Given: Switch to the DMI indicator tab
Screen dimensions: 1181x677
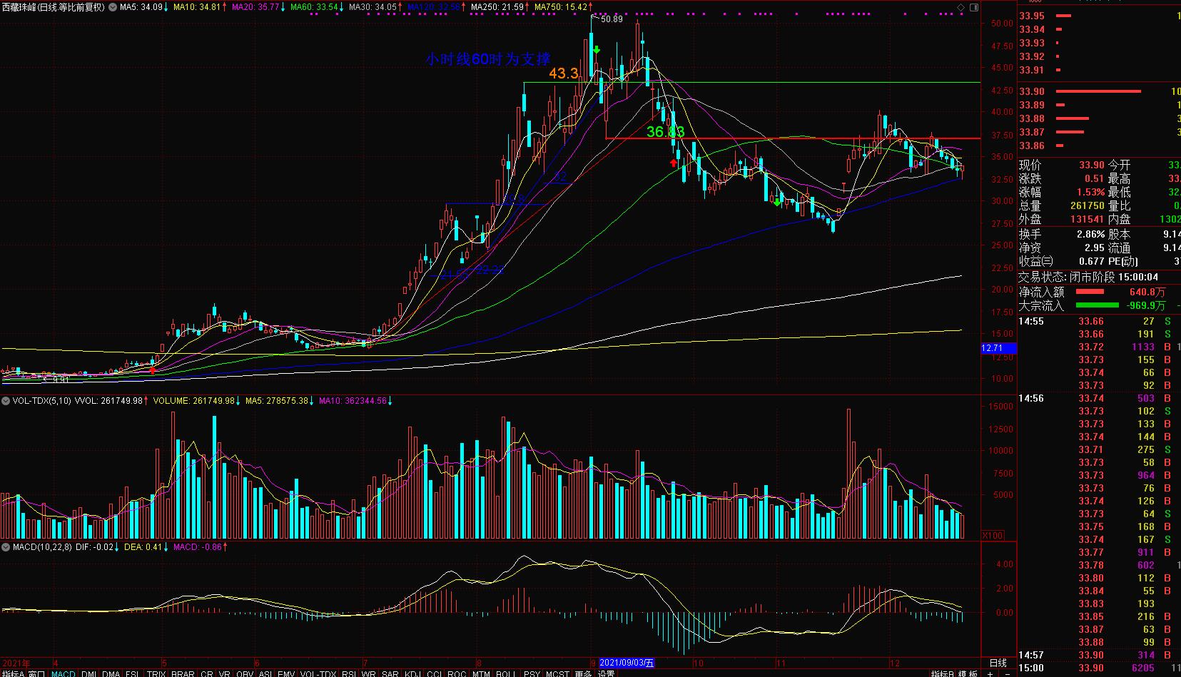Looking at the screenshot, I should coord(89,673).
